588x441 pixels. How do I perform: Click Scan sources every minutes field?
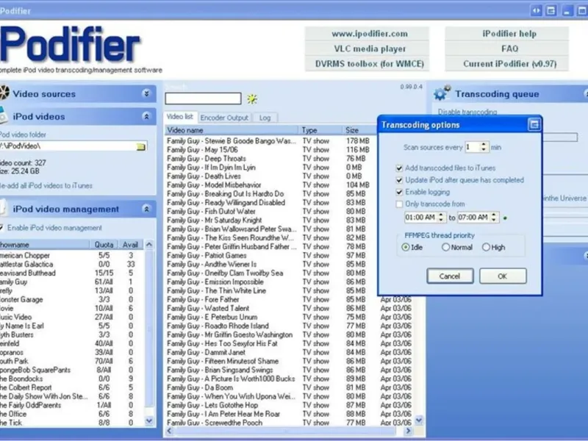[x=472, y=147]
